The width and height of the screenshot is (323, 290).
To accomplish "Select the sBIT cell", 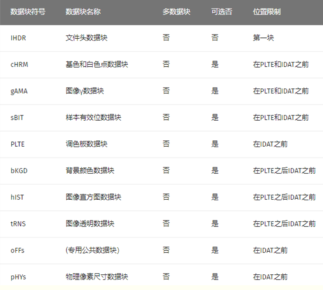I will (x=17, y=118).
